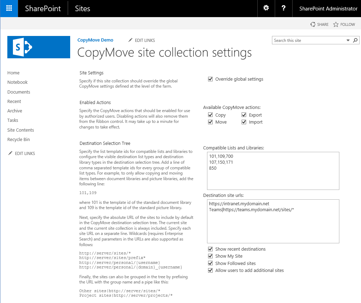Open the Settings gear menu

click(266, 8)
